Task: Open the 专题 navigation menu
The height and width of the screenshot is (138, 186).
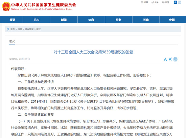Action: 172,20
